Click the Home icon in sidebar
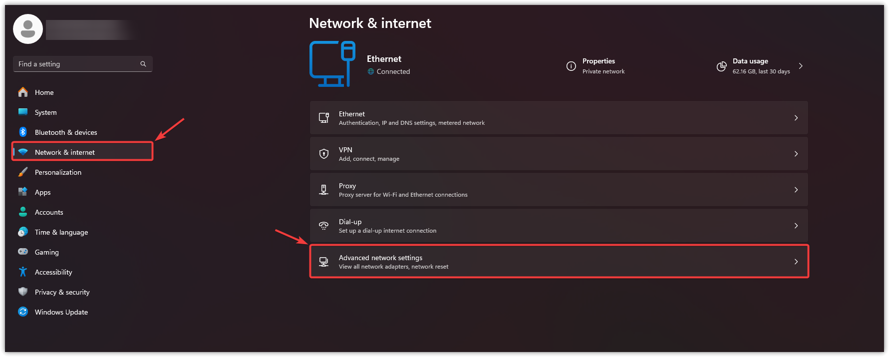 [x=23, y=92]
